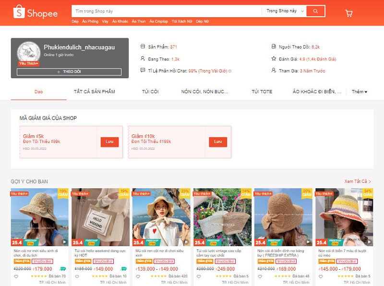Click the 'THEO DÕI' follow button
The image size is (384, 286).
(x=69, y=72)
